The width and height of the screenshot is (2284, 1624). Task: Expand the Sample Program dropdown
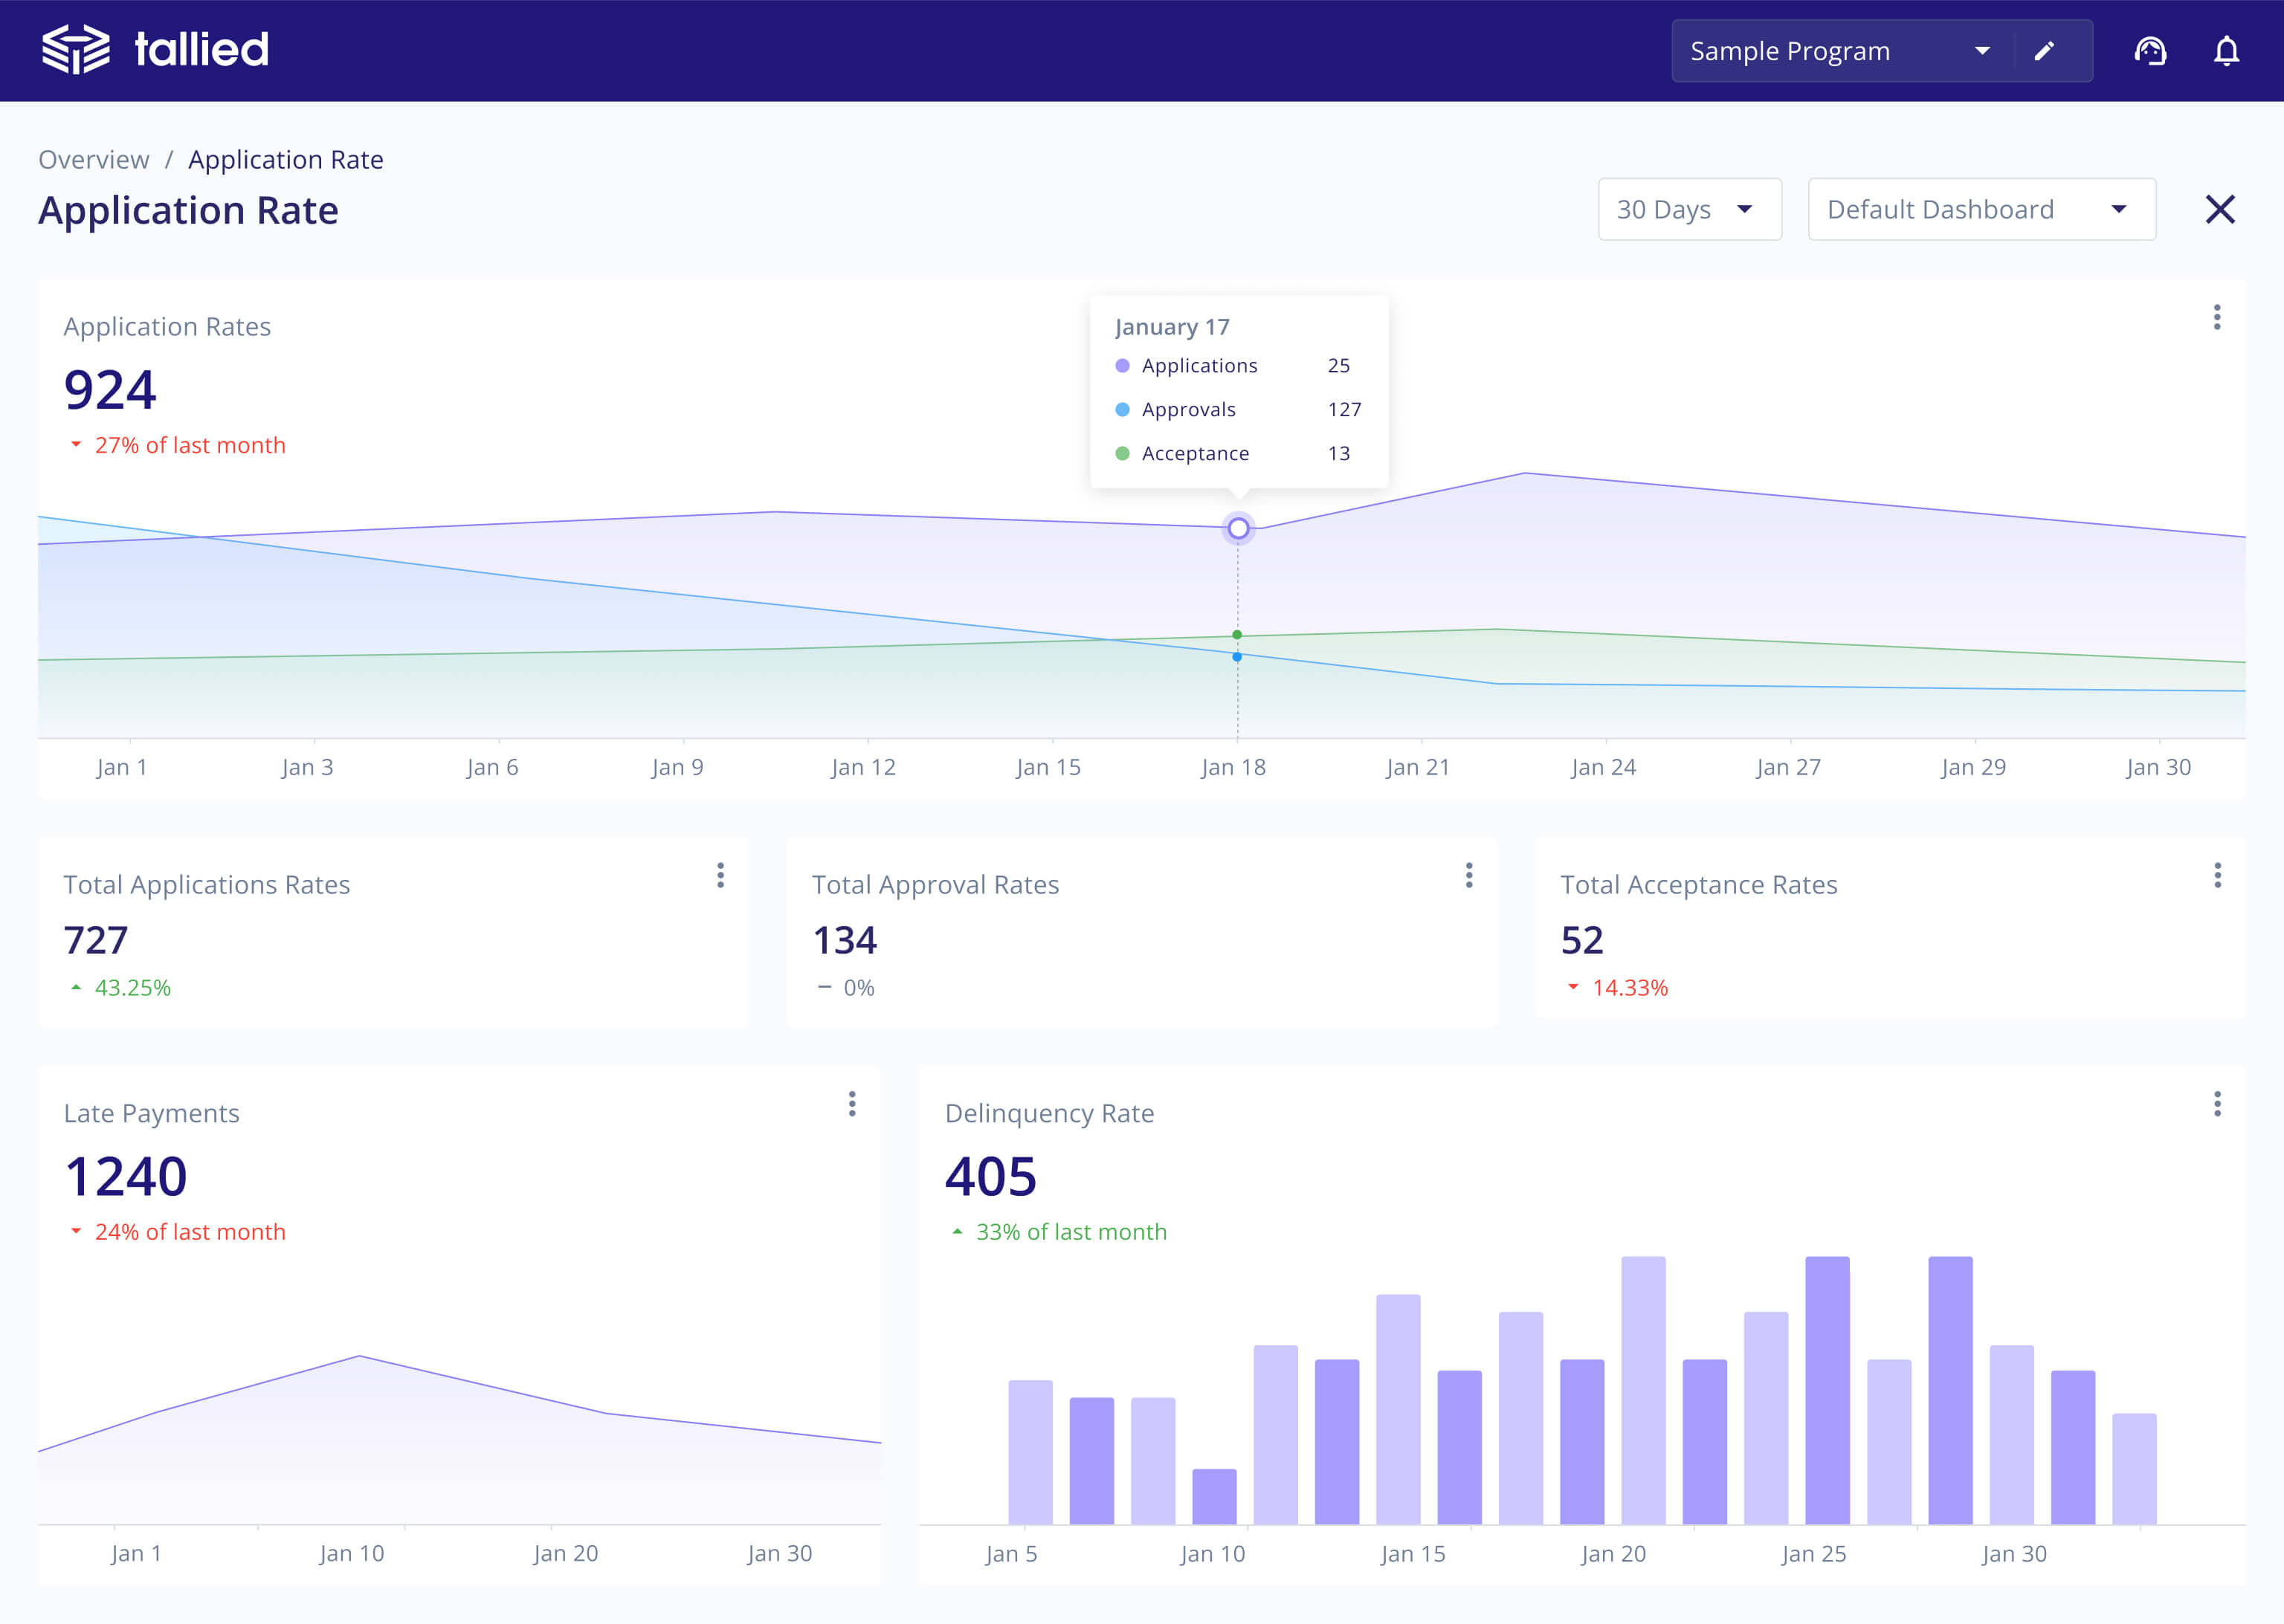pyautogui.click(x=1982, y=51)
